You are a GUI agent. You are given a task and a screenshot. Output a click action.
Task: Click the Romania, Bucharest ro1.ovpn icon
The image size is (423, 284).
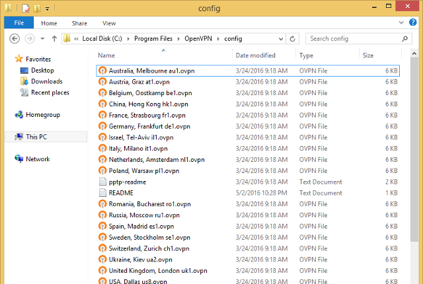[102, 203]
